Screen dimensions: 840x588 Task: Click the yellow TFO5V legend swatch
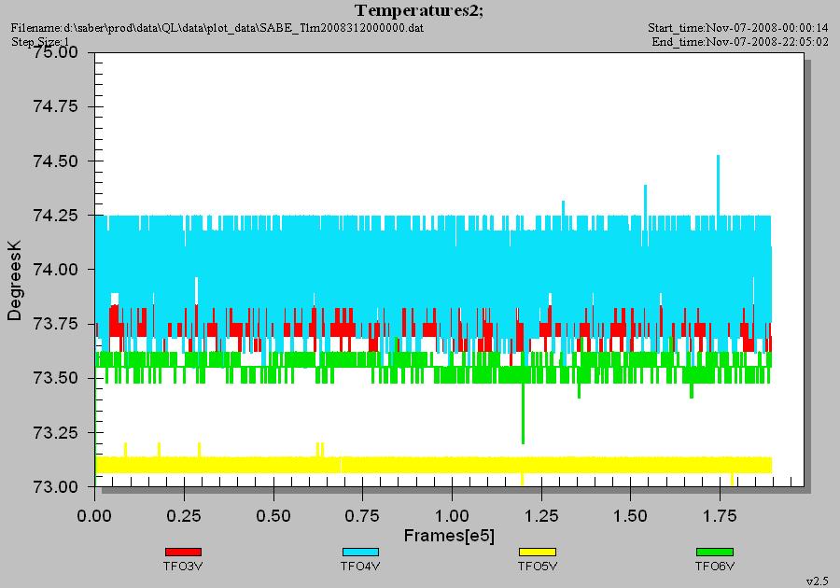[538, 553]
